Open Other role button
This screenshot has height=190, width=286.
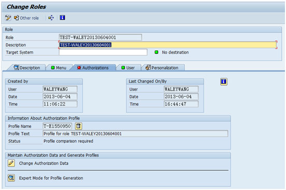(26, 18)
